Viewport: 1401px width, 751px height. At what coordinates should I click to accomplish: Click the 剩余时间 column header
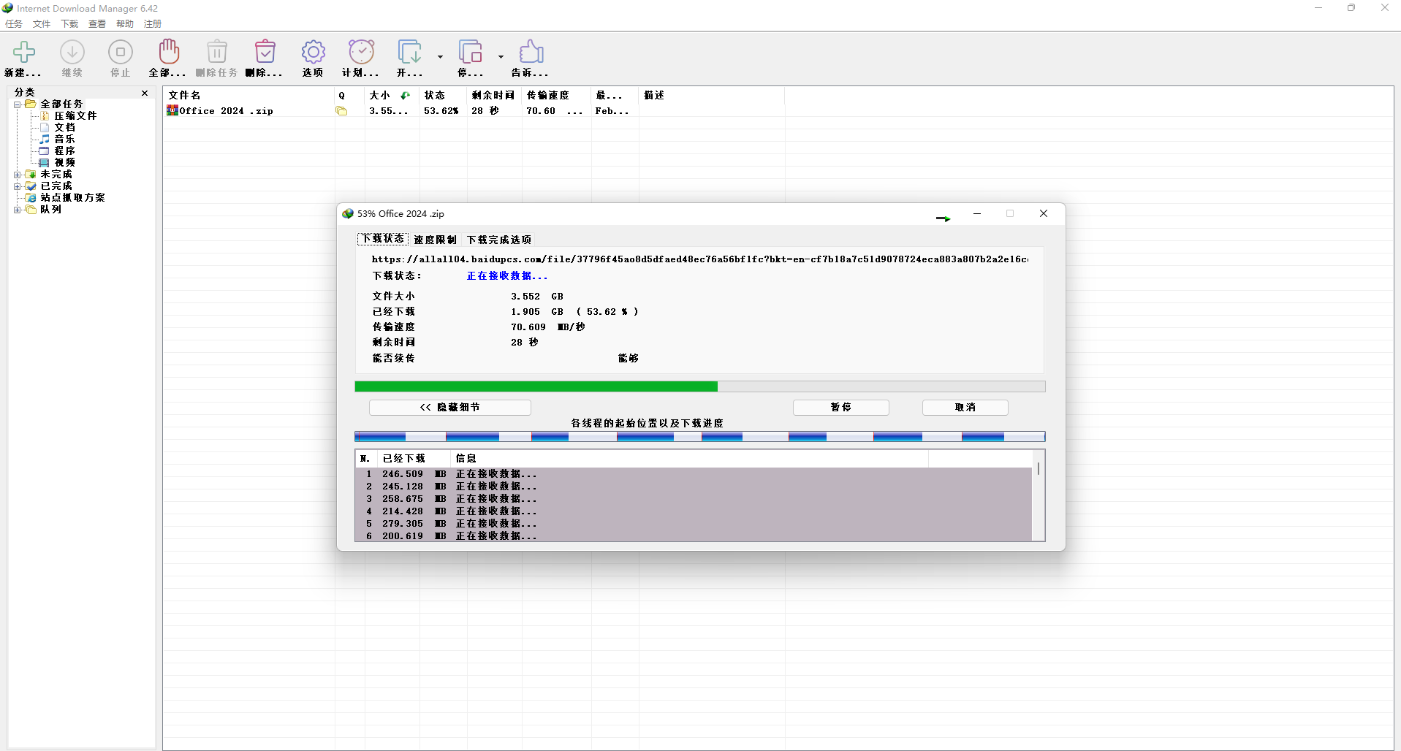click(494, 96)
